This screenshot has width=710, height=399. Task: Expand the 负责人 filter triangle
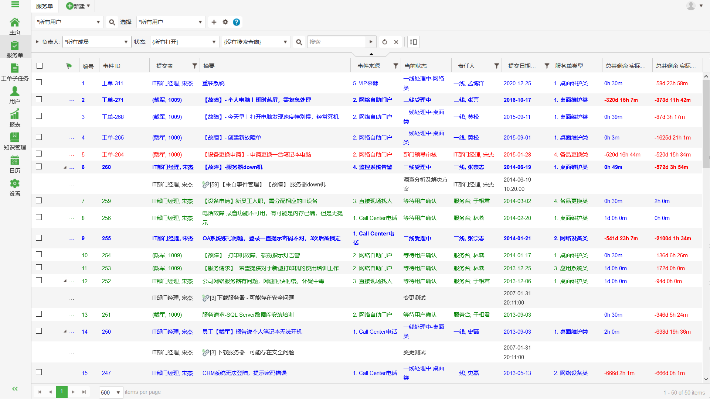[37, 42]
